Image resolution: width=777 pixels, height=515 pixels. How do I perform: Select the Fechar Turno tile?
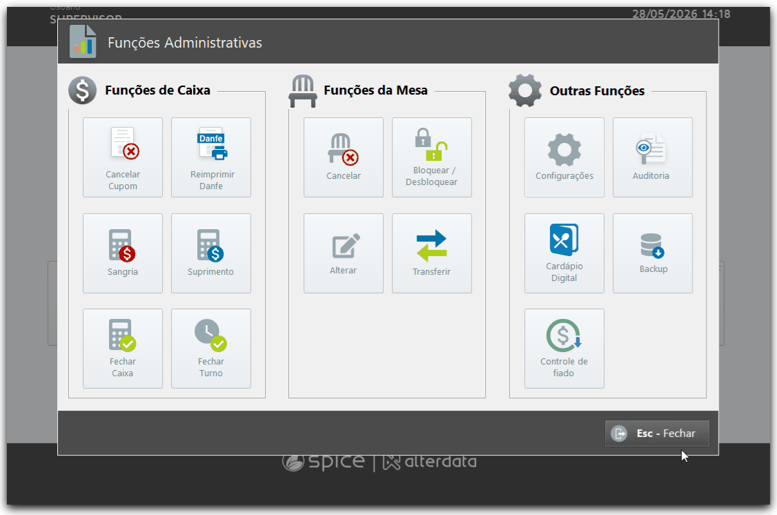click(210, 349)
